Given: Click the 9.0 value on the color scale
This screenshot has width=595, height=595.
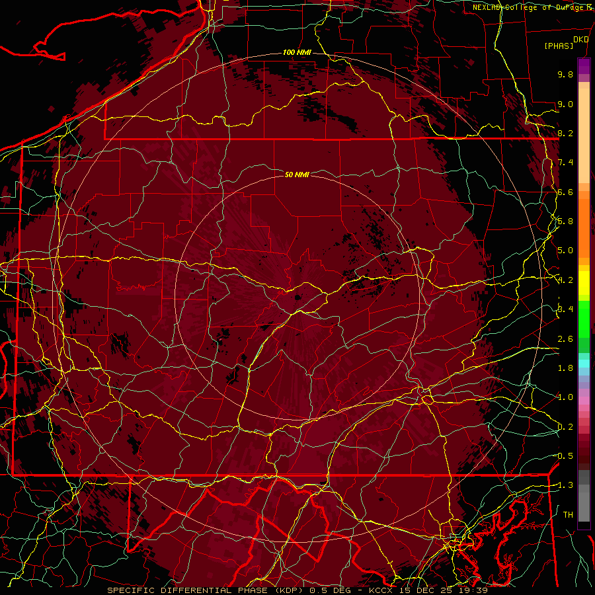Looking at the screenshot, I should point(565,104).
